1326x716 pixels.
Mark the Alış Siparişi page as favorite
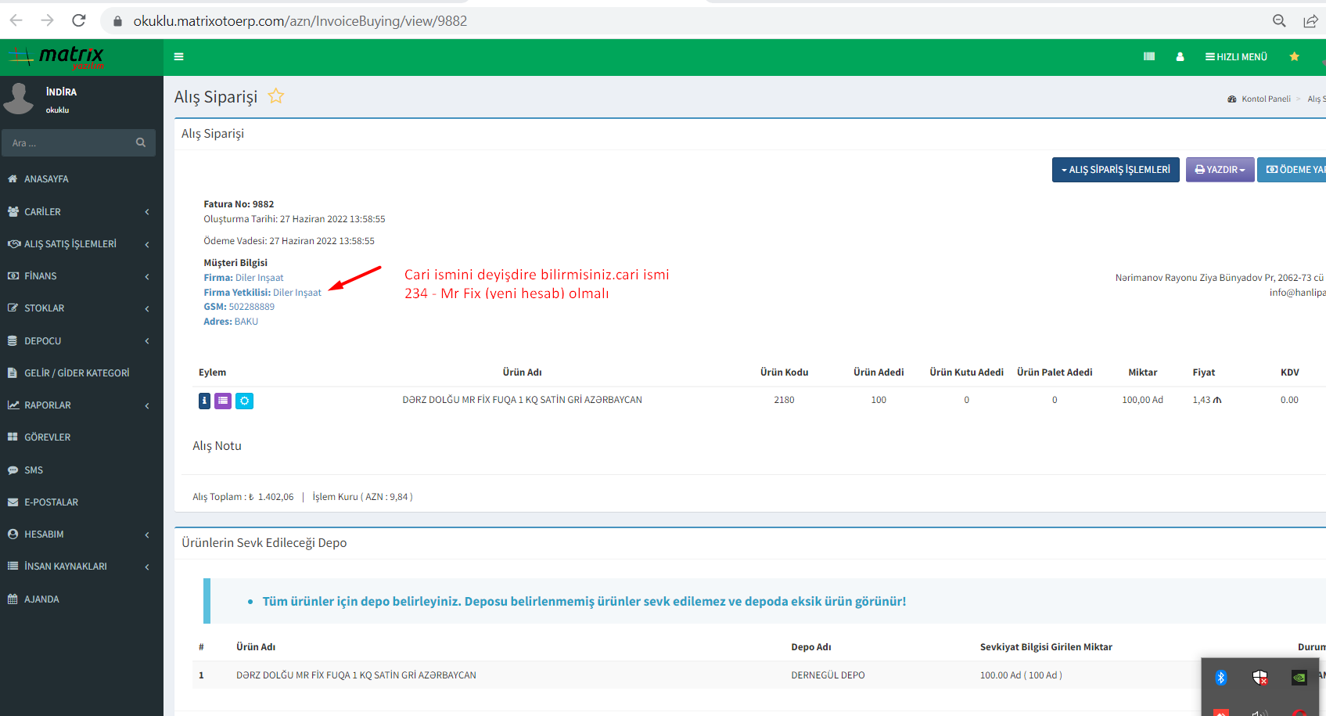[x=275, y=96]
